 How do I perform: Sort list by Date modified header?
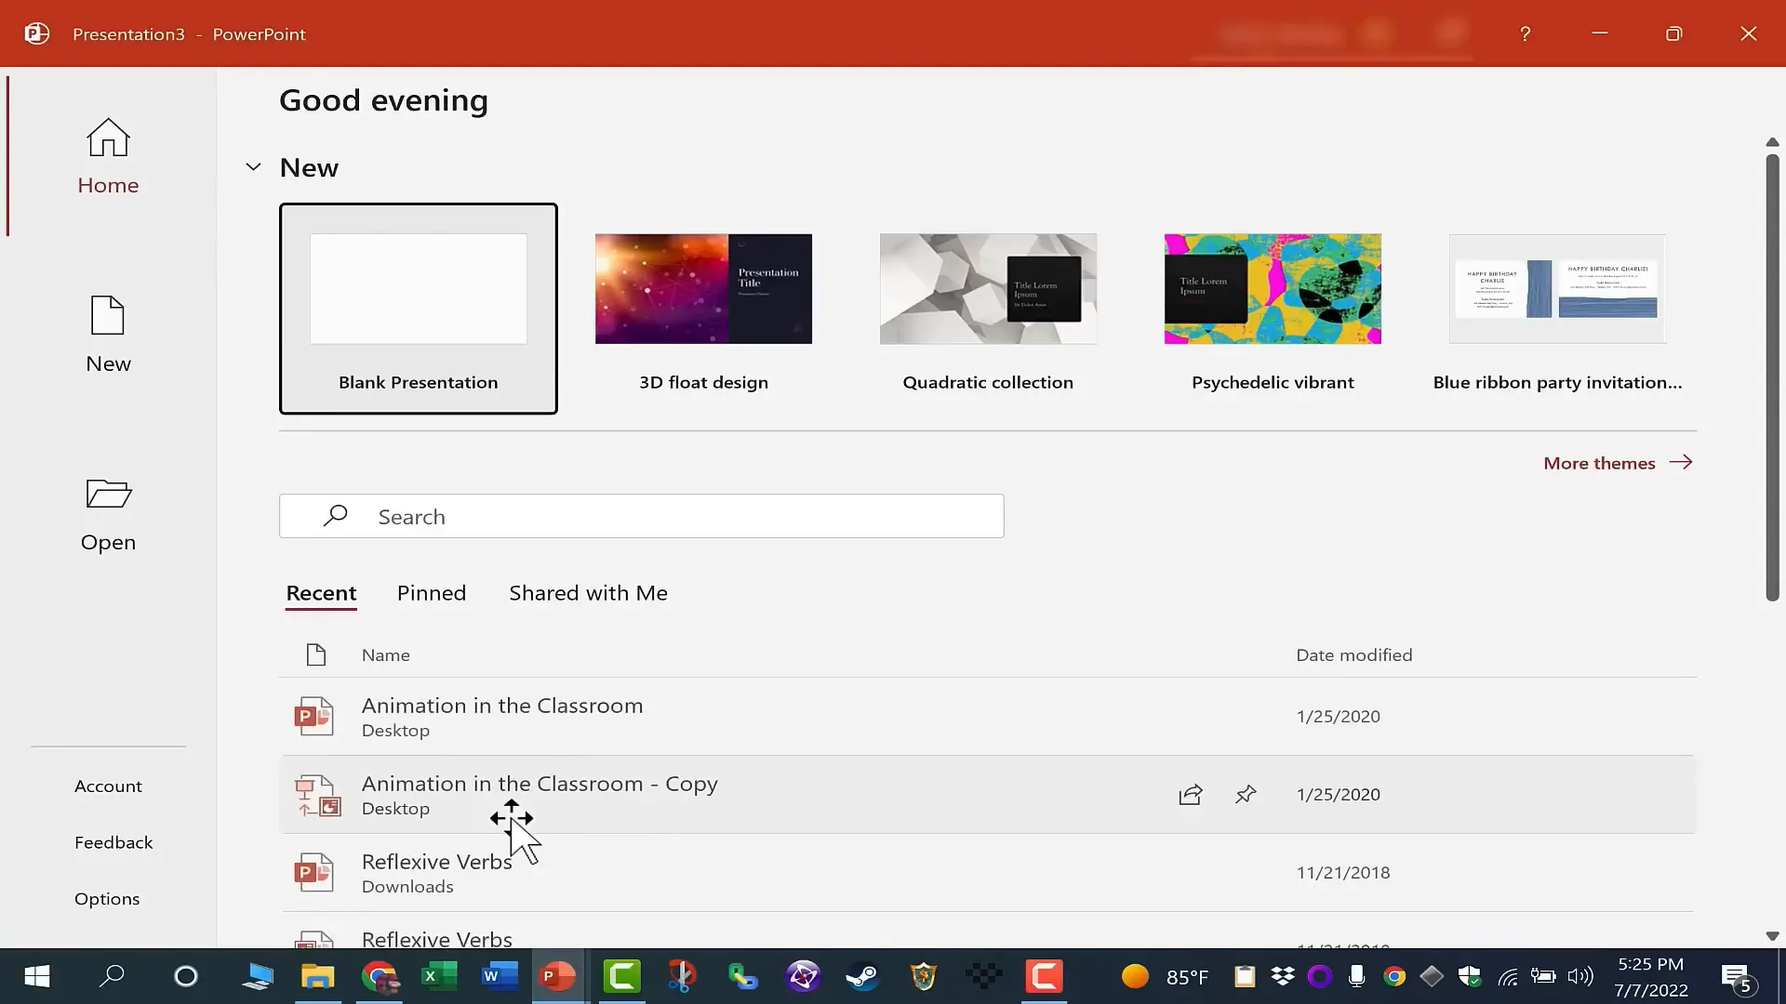pyautogui.click(x=1354, y=655)
